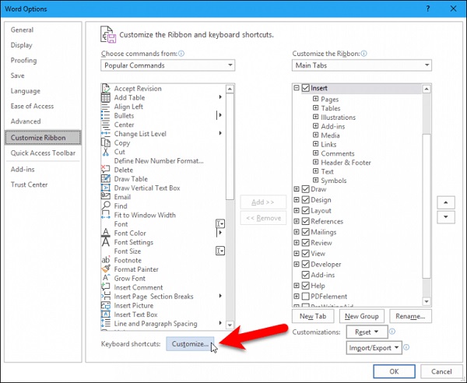This screenshot has width=467, height=383.
Task: Open the Proofing options category
Action: [23, 60]
